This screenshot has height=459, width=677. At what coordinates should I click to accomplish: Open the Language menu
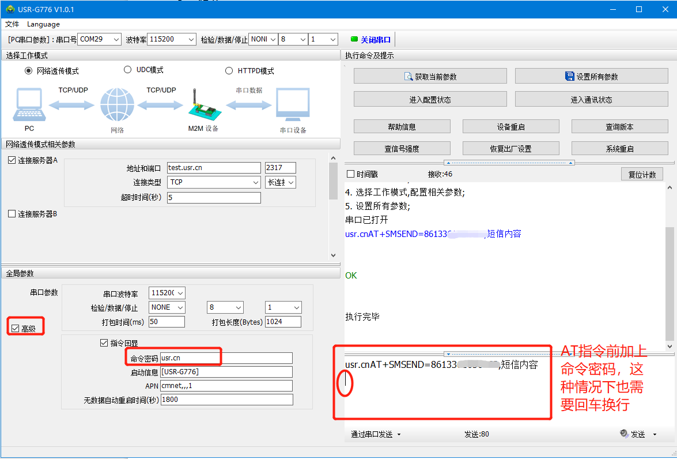tap(43, 24)
